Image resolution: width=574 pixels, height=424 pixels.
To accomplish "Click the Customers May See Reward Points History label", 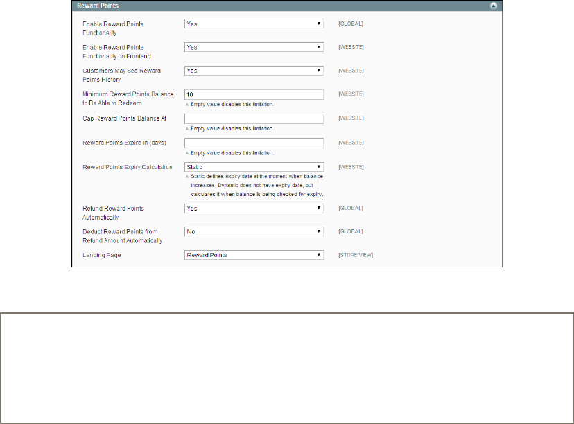I will (x=121, y=75).
